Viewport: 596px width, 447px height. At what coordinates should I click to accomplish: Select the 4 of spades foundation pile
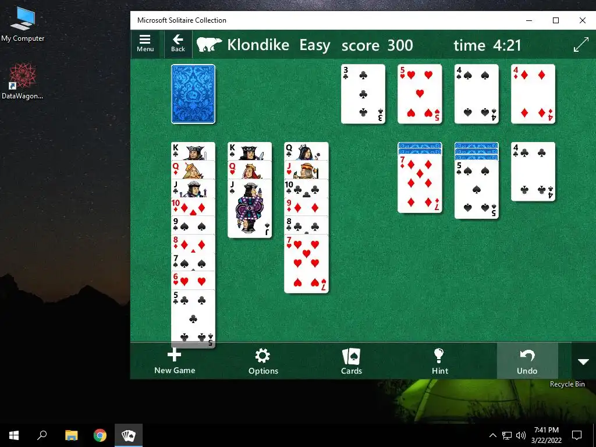[x=476, y=94]
